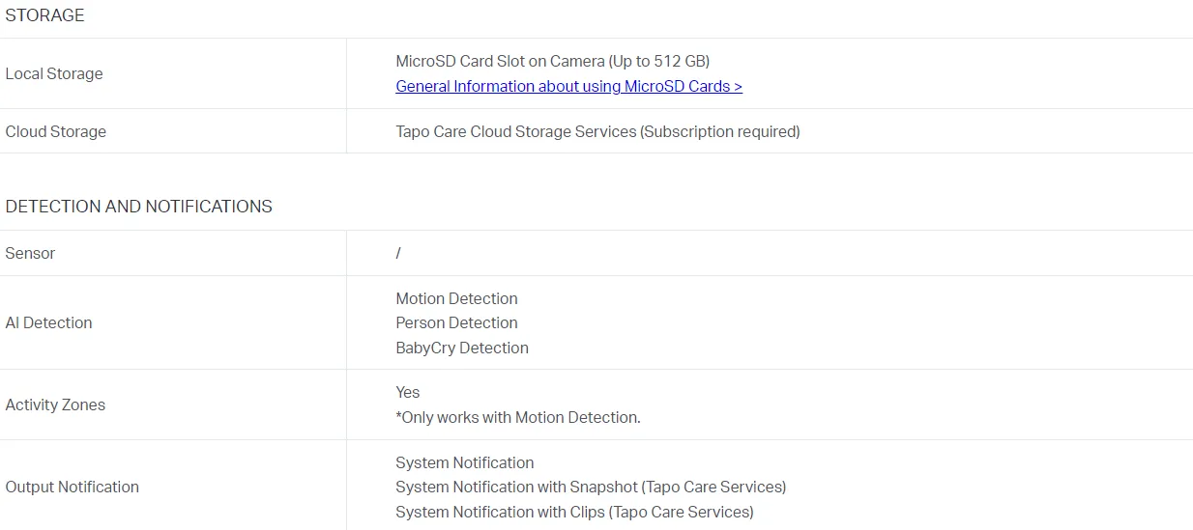Click DETECTION AND NOTIFICATIONS heading

click(x=139, y=207)
